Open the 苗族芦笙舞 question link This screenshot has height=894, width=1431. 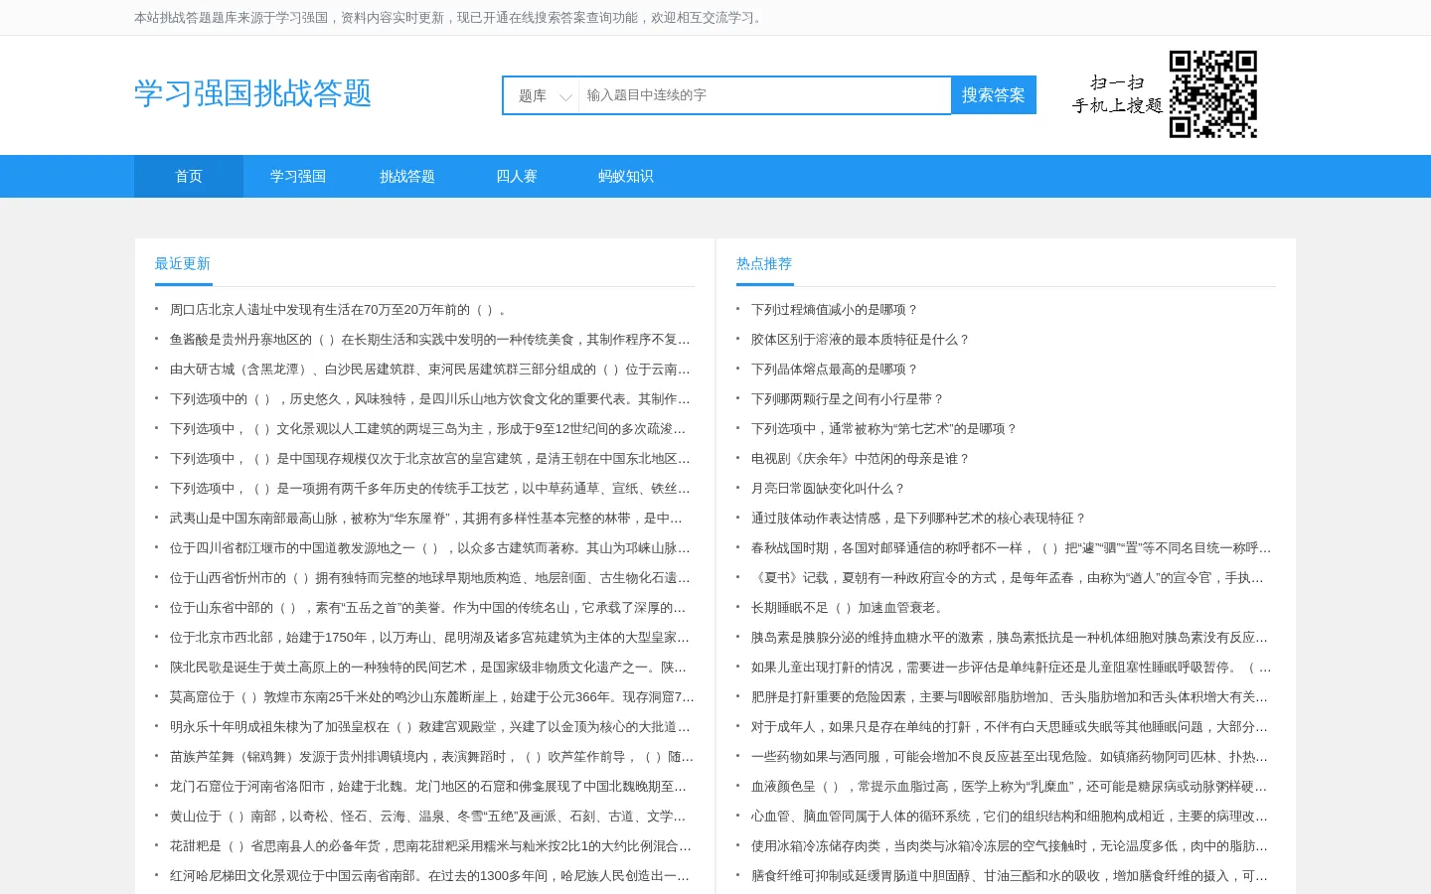tap(432, 757)
